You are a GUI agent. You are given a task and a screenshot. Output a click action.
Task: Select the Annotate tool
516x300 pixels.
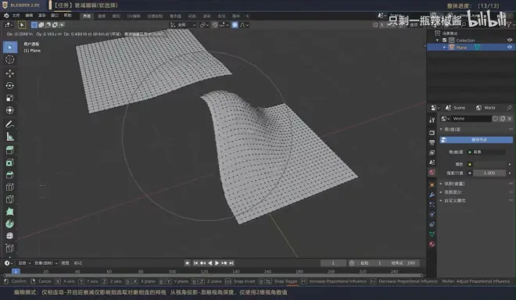point(10,124)
